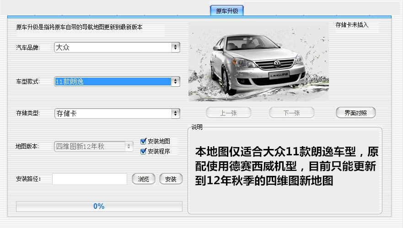This screenshot has height=228, width=403.
Task: Click the 下一张 next image button
Action: tap(292, 113)
